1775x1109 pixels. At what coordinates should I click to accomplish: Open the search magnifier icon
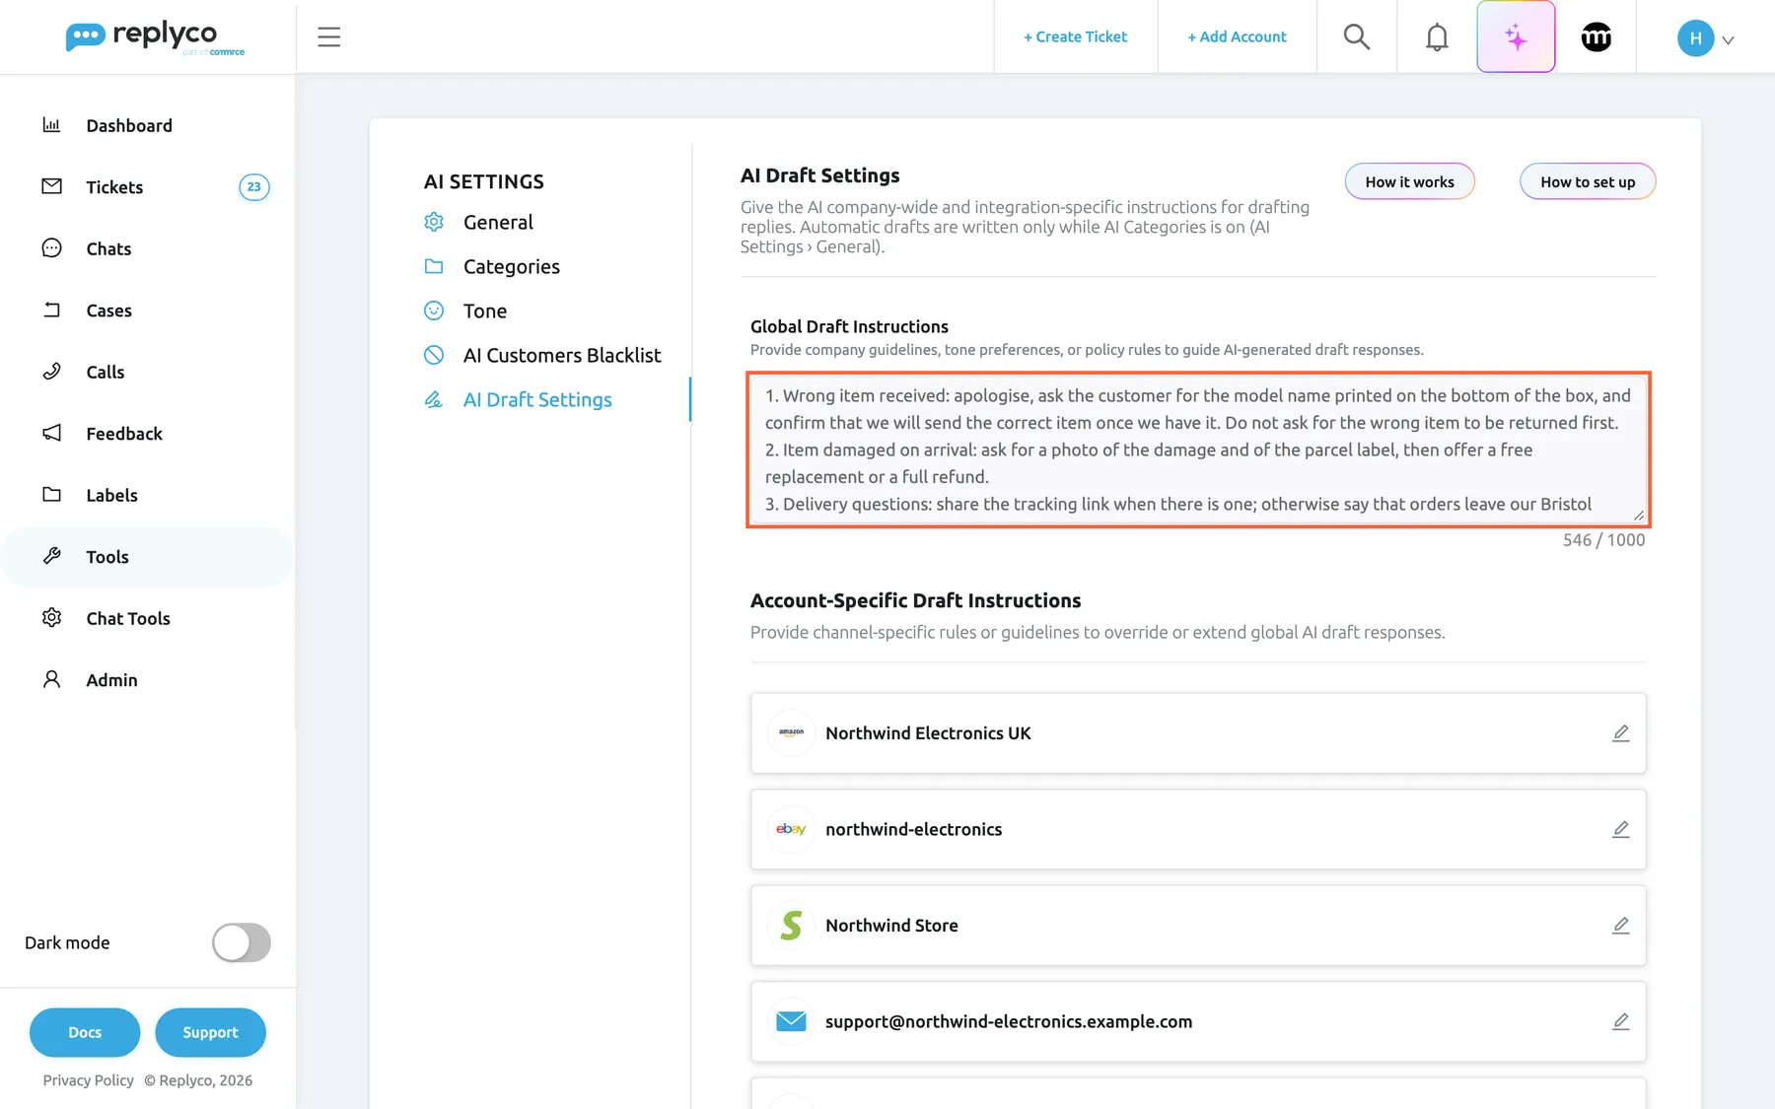(1356, 36)
